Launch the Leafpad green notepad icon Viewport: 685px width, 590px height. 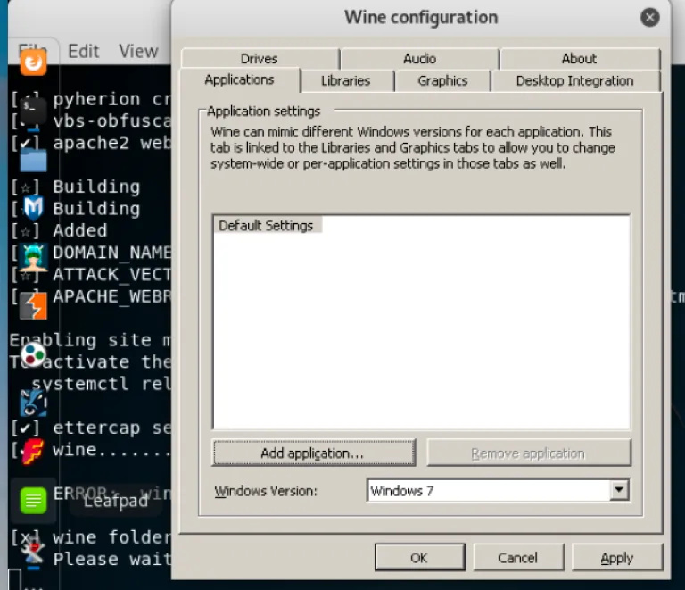(x=33, y=499)
